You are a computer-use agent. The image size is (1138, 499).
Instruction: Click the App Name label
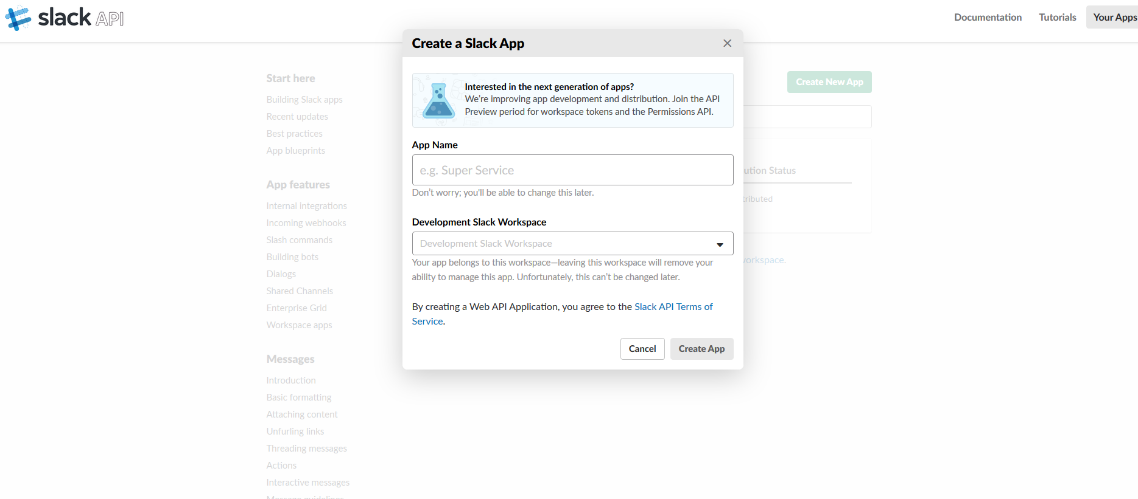click(435, 145)
